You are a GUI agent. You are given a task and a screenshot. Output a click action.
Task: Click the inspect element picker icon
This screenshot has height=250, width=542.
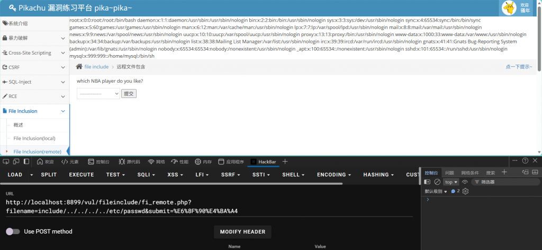[x=6, y=162]
